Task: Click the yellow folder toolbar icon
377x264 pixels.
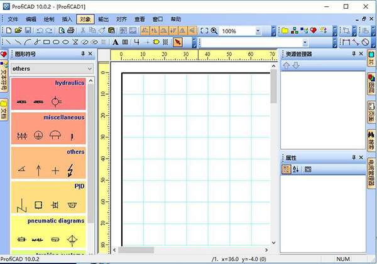Action: tap(285, 31)
